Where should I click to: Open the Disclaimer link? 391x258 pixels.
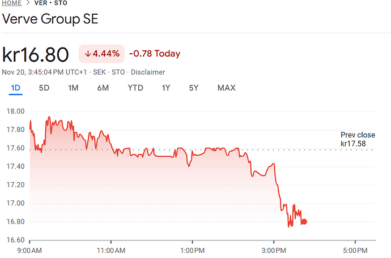149,72
